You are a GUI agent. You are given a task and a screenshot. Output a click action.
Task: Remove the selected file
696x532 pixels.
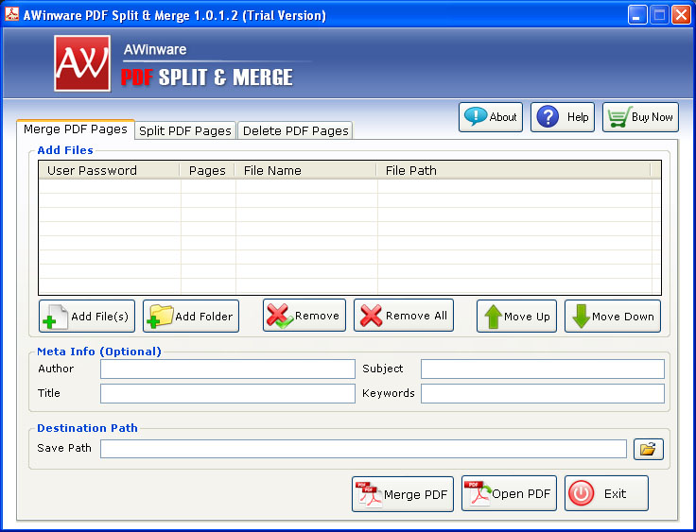tap(304, 316)
